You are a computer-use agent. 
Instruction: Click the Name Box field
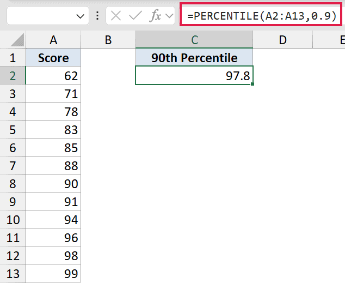coord(48,16)
